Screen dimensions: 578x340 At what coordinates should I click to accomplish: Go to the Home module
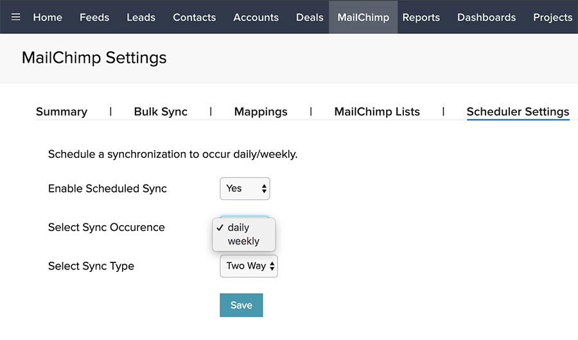click(x=48, y=17)
